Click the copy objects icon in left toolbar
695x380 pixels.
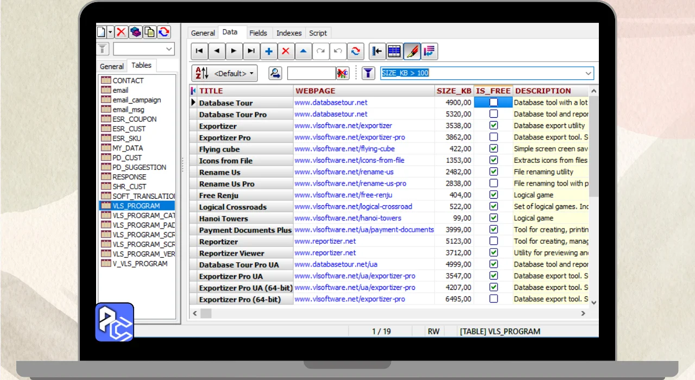(149, 32)
